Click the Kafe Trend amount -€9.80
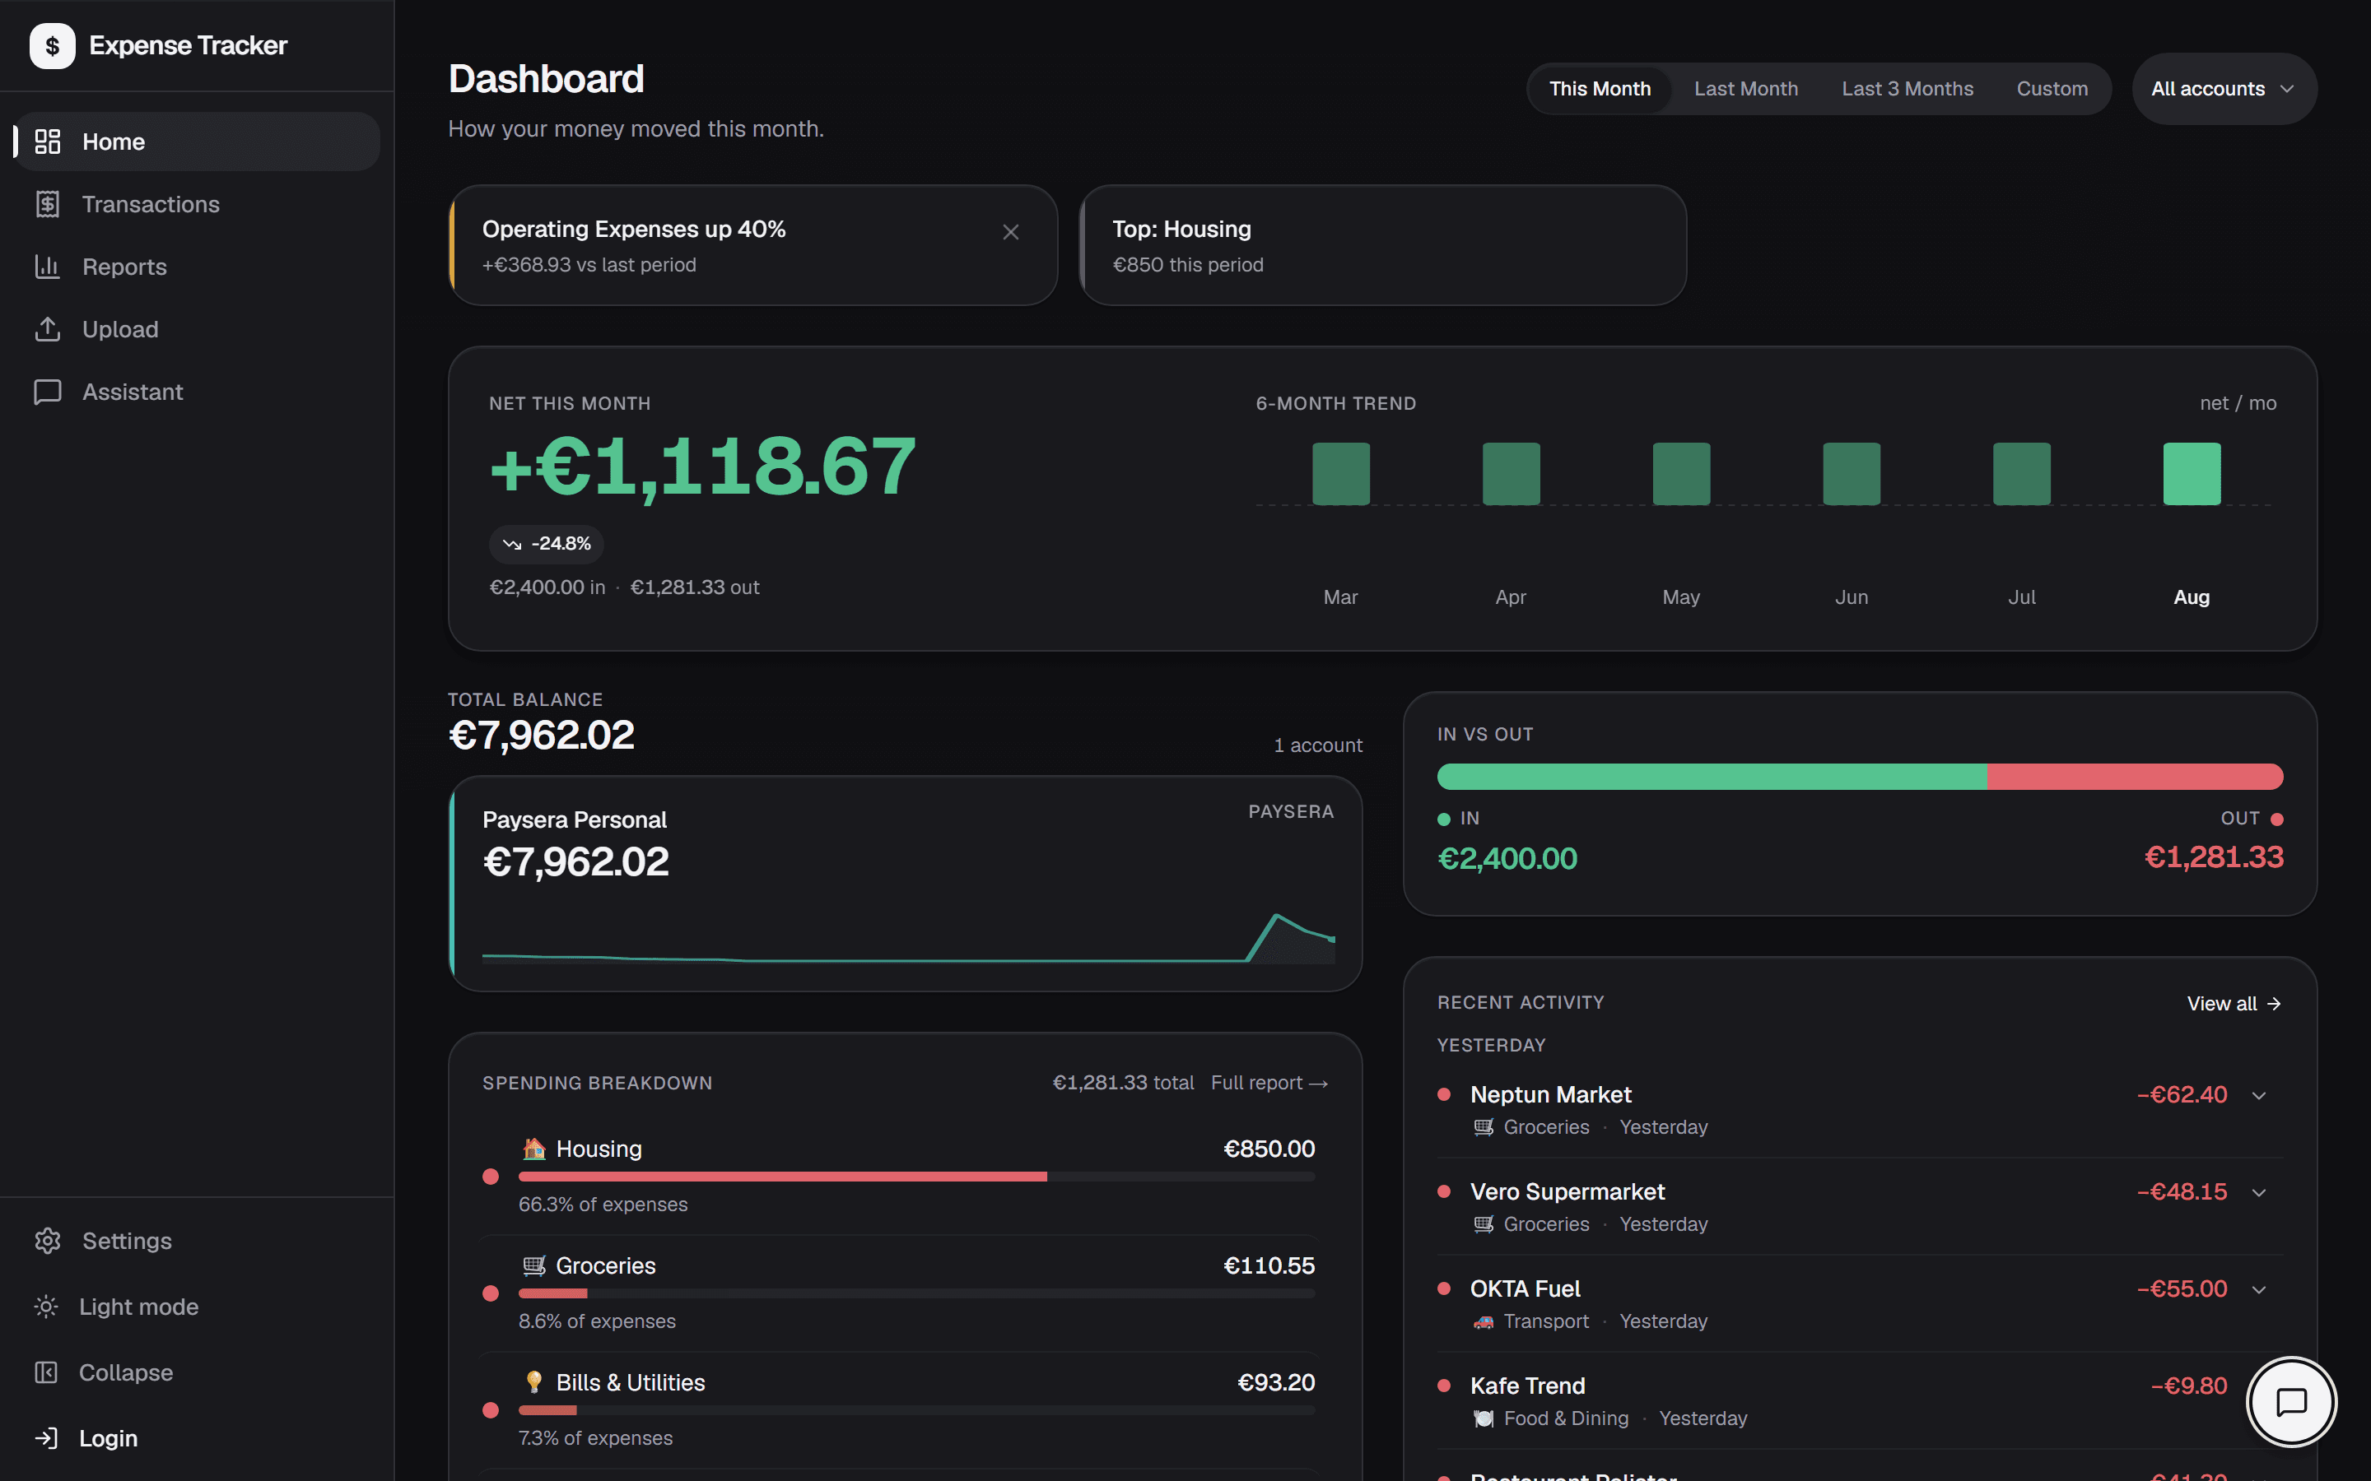Viewport: 2371px width, 1481px height. pos(2187,1386)
